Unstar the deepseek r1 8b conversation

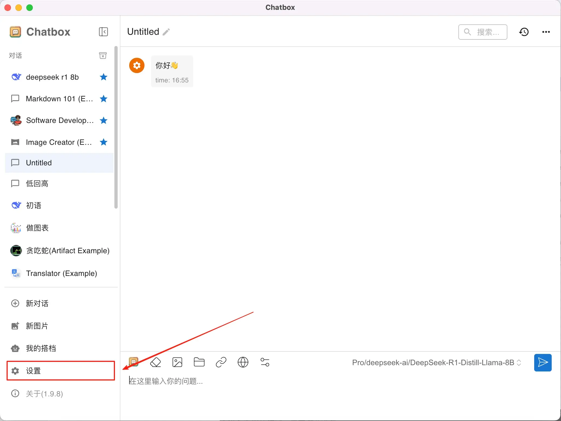tap(103, 77)
